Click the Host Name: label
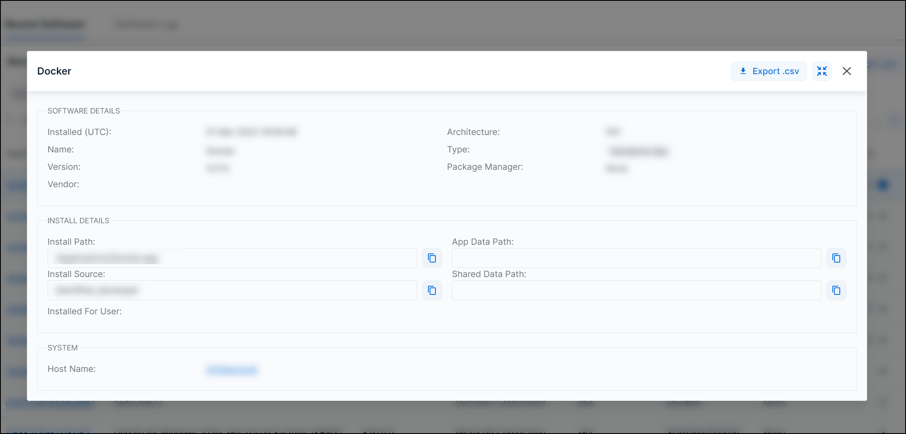This screenshot has height=434, width=906. coord(72,369)
